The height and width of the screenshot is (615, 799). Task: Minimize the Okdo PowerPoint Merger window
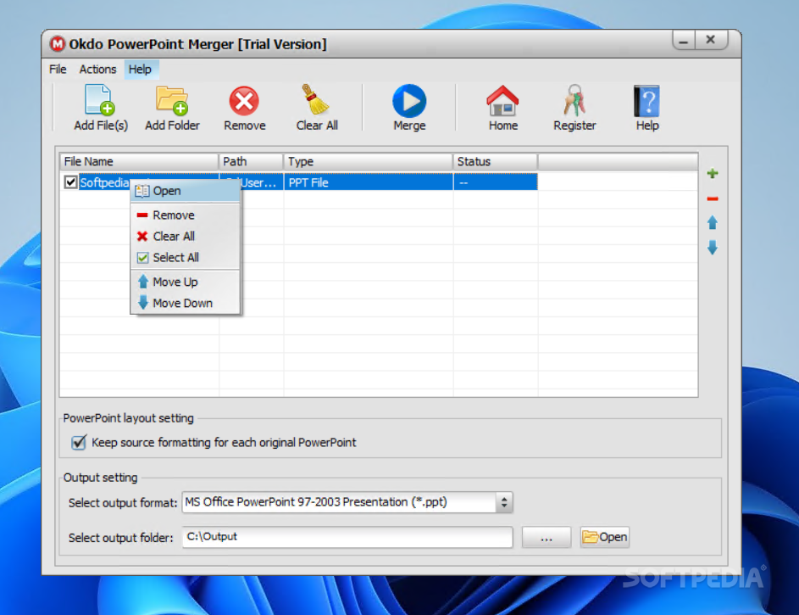coord(683,41)
